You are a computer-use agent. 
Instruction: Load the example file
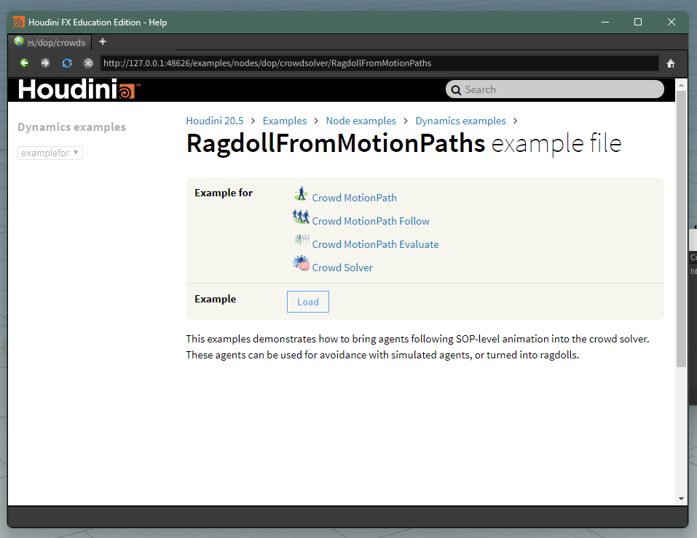[x=308, y=302]
